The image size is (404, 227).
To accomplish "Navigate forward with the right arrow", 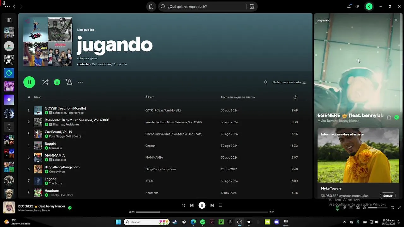I will point(21,7).
